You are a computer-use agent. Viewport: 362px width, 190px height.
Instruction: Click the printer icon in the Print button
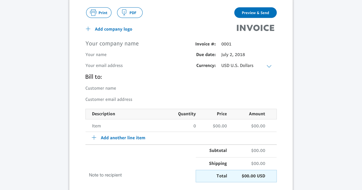click(x=93, y=12)
